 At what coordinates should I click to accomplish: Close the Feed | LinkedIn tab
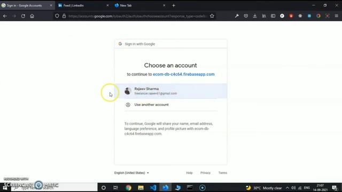[107, 5]
